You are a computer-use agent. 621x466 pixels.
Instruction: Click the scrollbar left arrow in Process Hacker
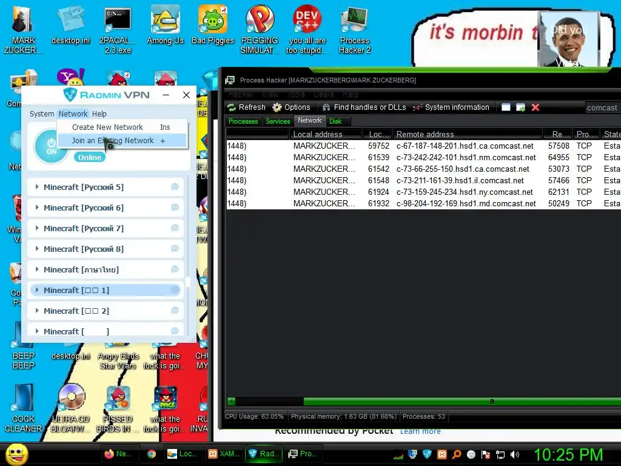231,402
